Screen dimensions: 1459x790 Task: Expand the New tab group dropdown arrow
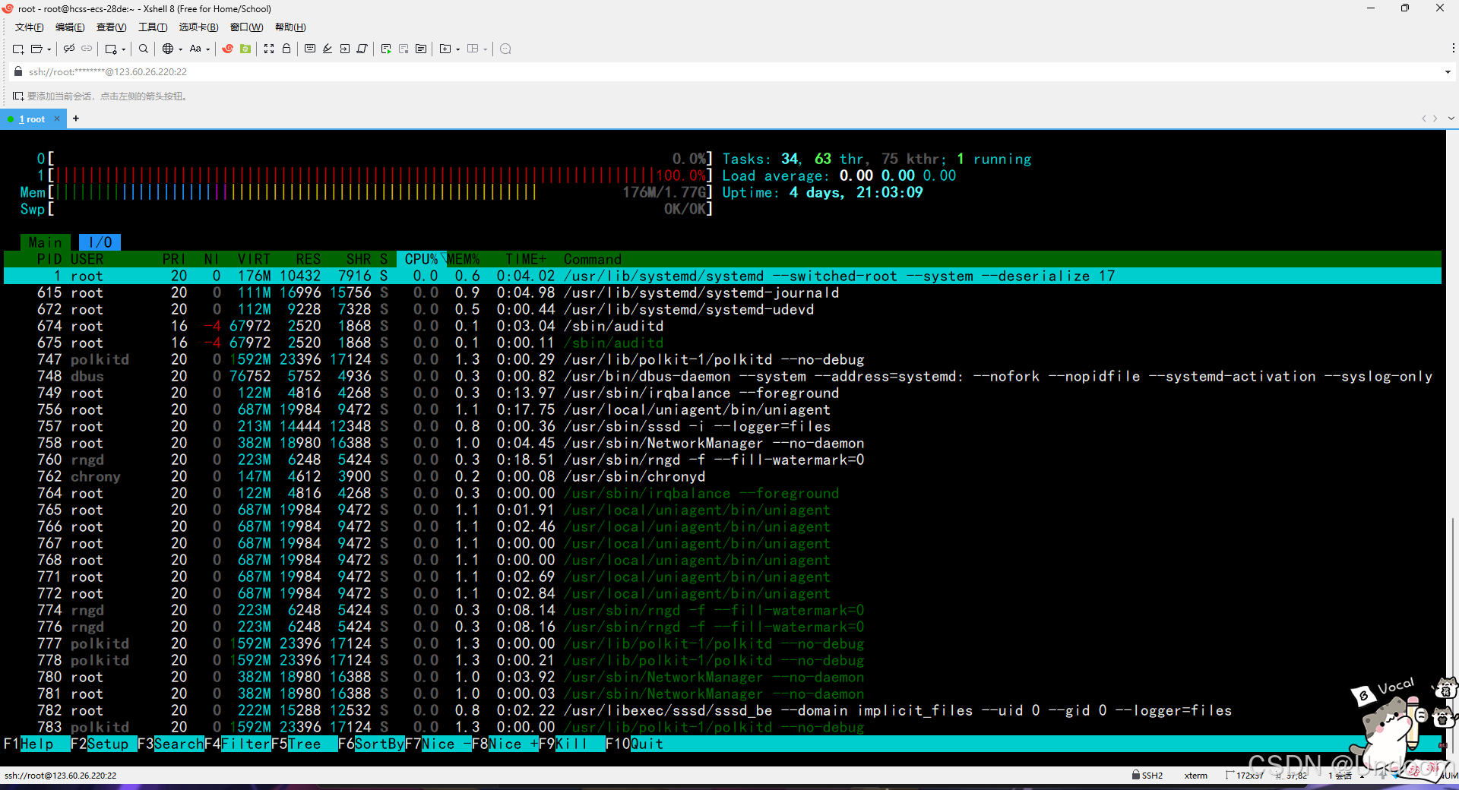click(x=458, y=49)
